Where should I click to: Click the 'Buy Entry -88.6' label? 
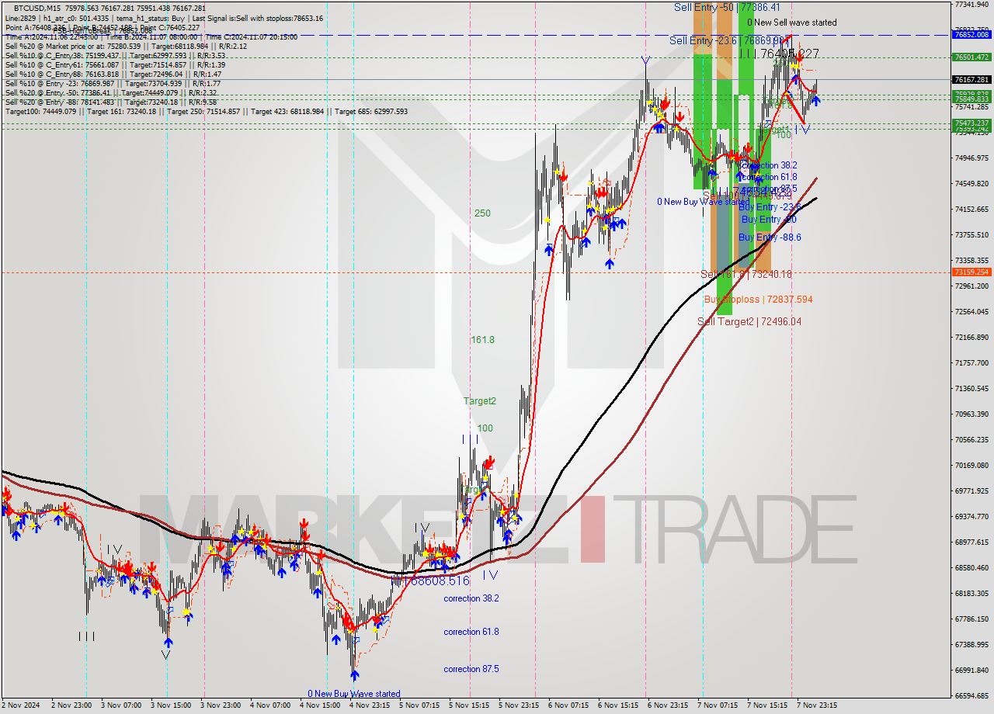(770, 237)
